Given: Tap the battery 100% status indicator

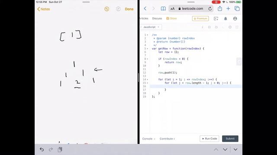Looking at the screenshot, I should [x=235, y=2].
